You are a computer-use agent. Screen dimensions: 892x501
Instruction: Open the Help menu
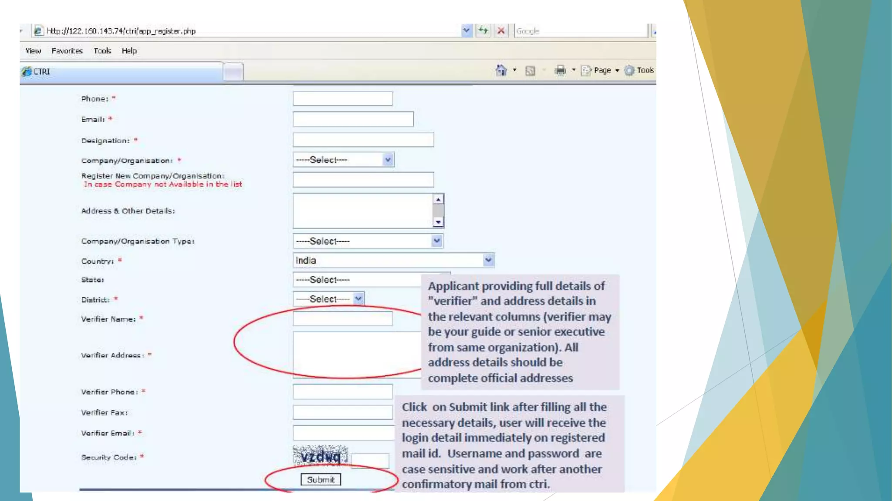129,51
